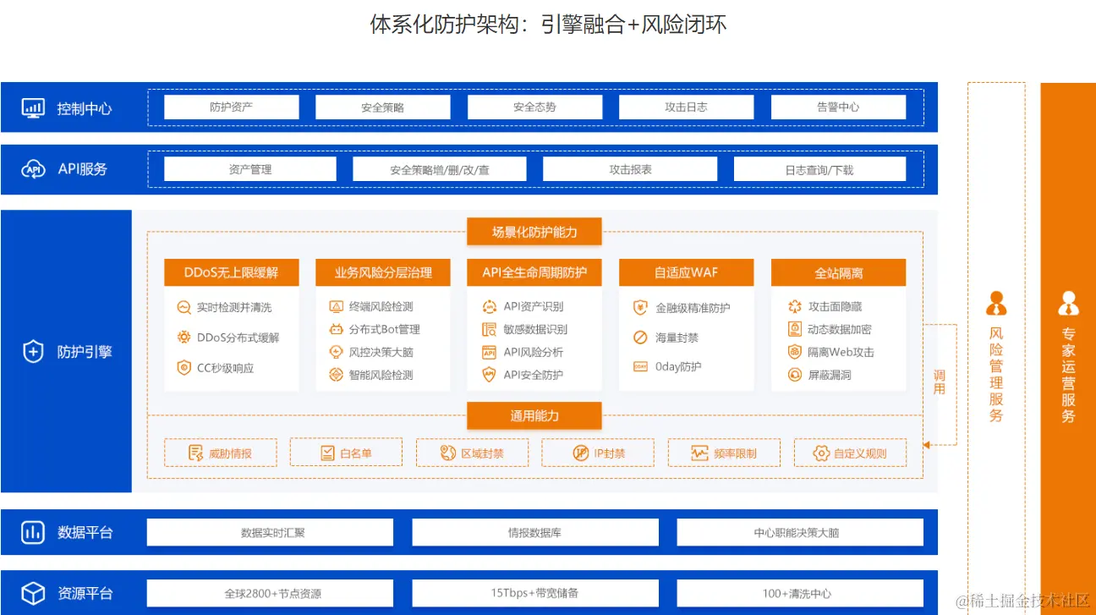Click the 0day icon beside 0day防护
The height and width of the screenshot is (615, 1096).
point(640,366)
